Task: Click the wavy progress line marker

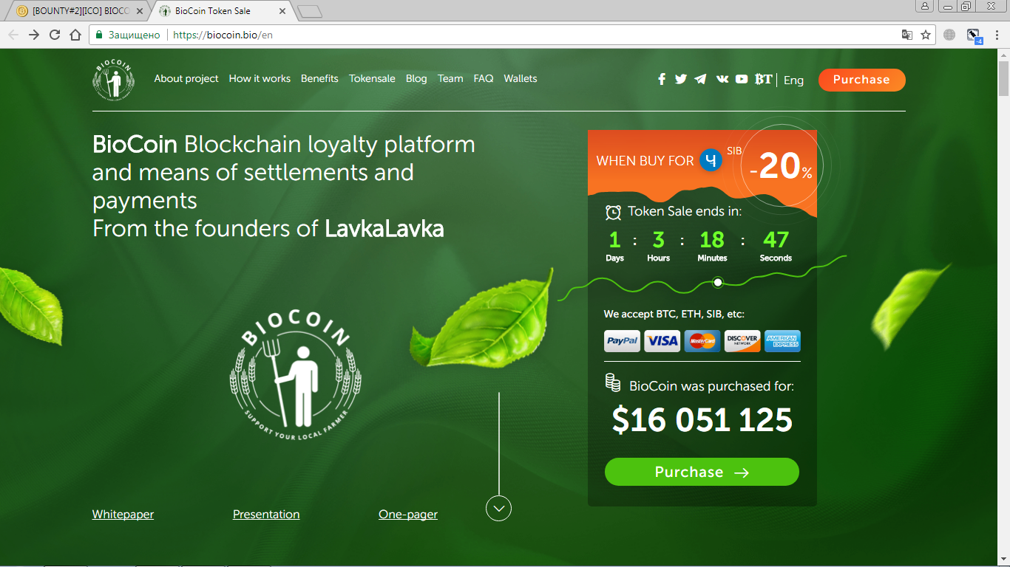Action: coord(717,282)
